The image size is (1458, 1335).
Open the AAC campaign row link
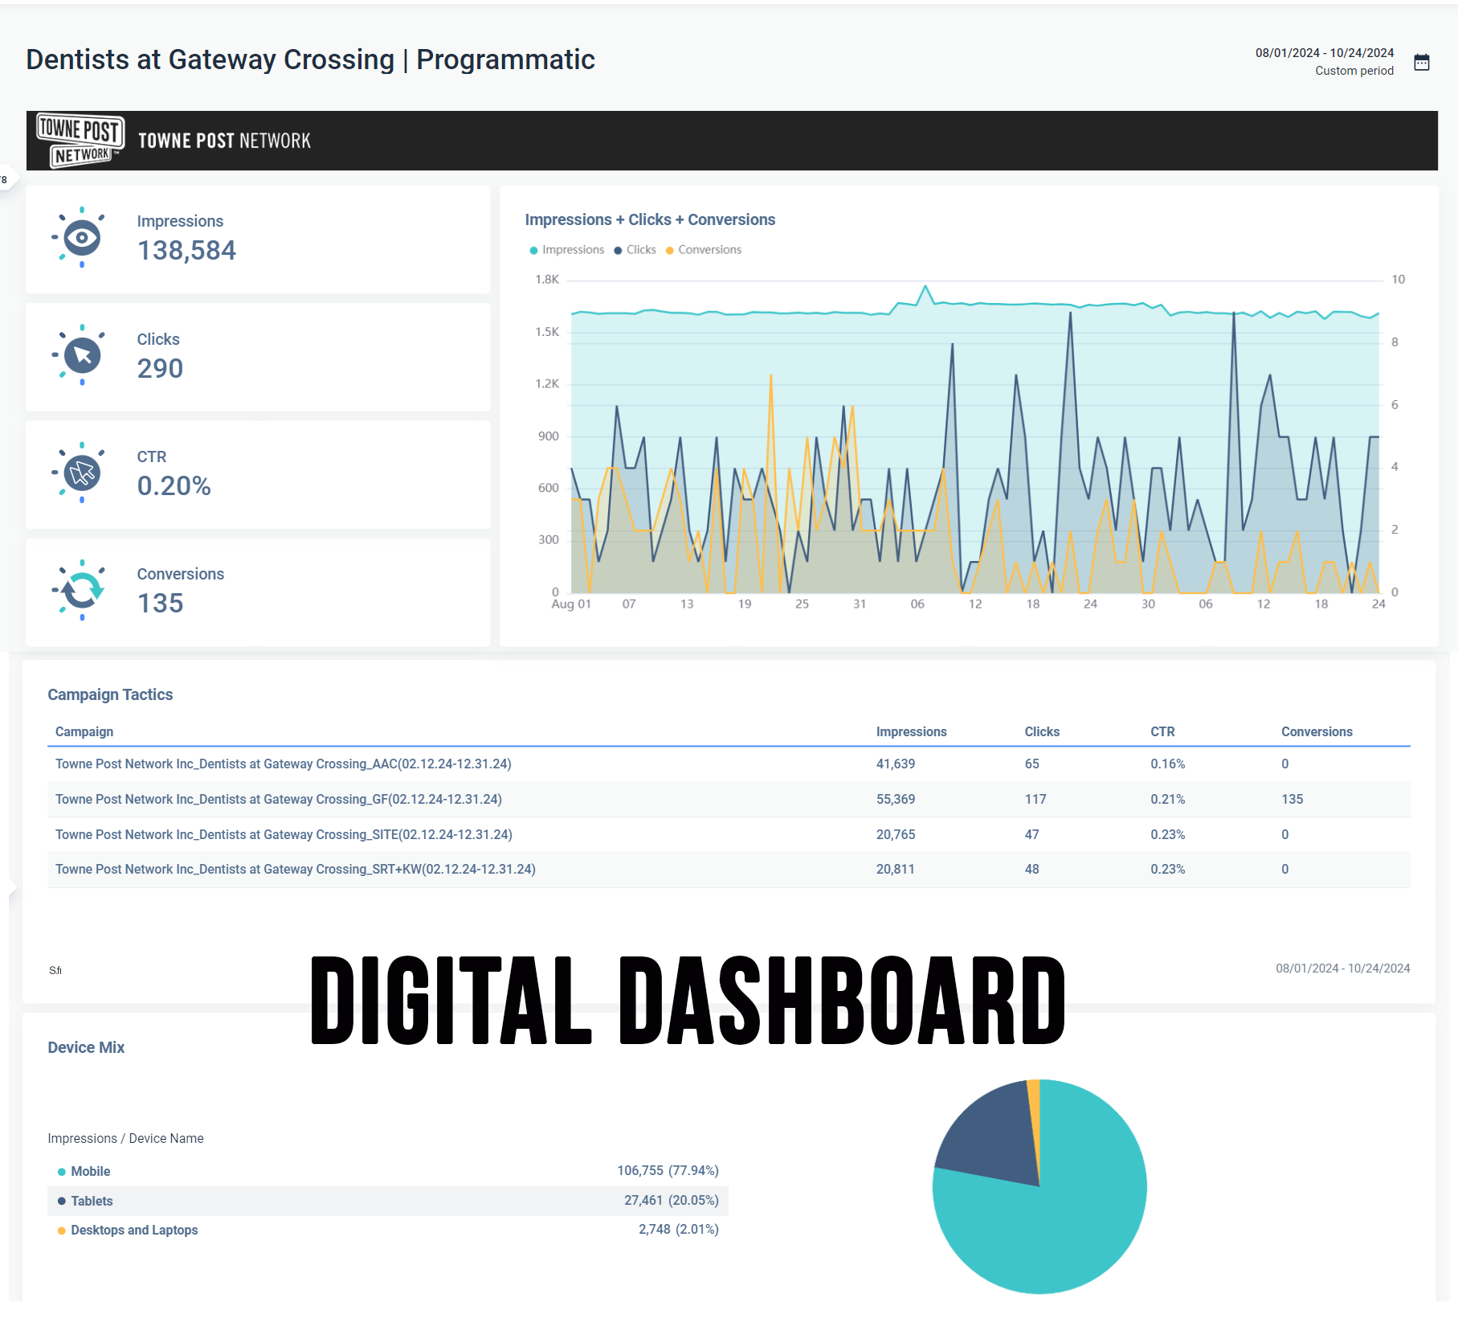(284, 764)
